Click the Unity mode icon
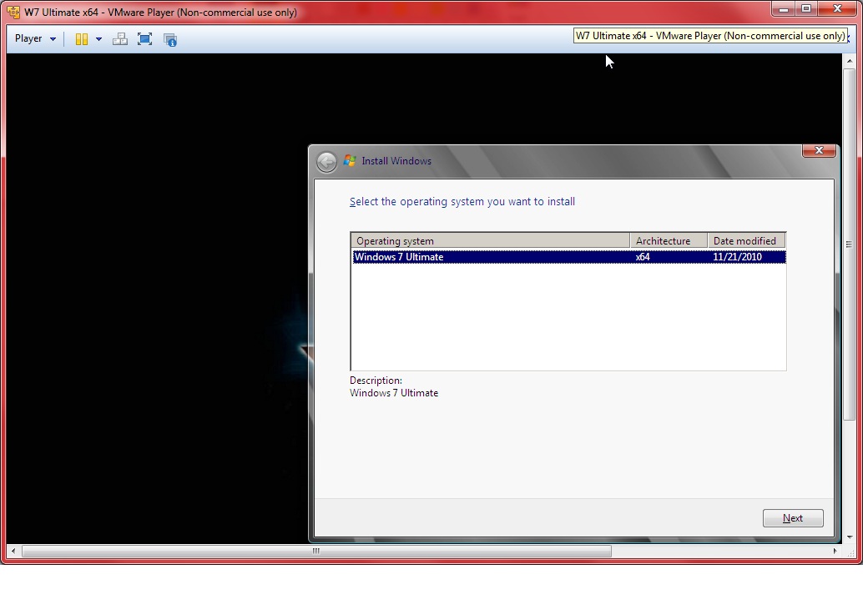Viewport: 863px width, 615px height. [x=170, y=39]
